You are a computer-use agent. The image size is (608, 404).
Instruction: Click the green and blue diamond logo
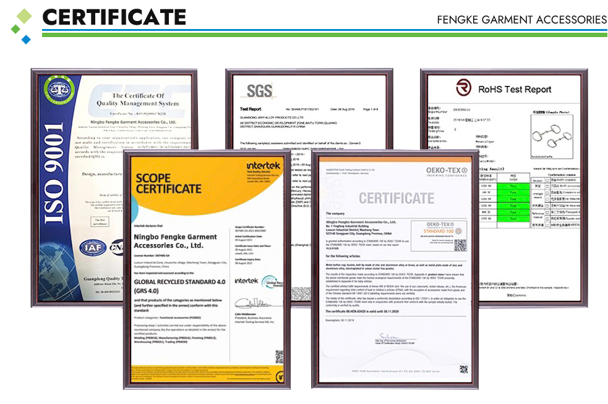[21, 26]
